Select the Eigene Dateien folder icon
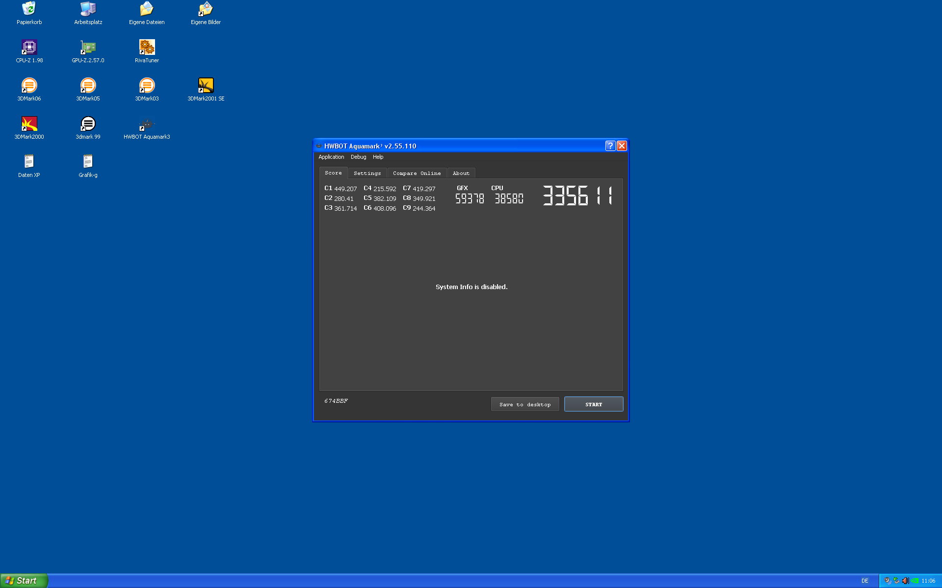Screen dimensions: 942x588 point(147,13)
